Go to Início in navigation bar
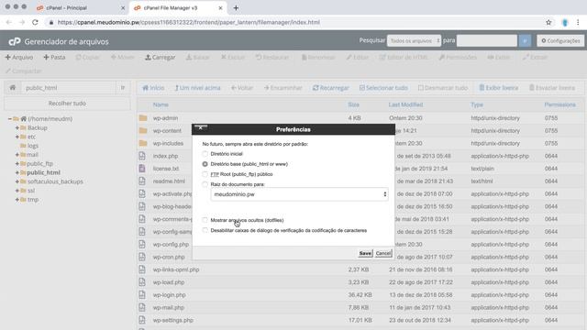The width and height of the screenshot is (587, 330). coord(153,88)
